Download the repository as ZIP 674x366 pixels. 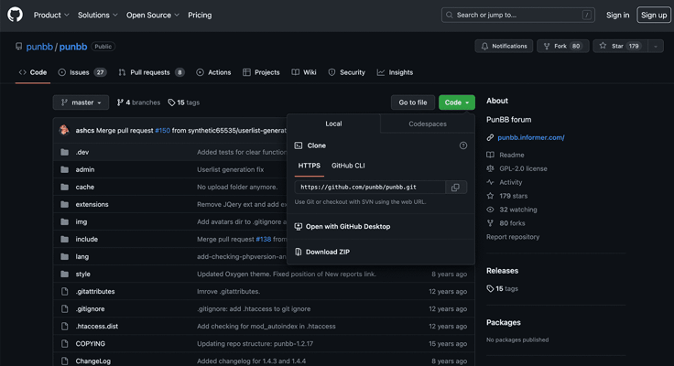pyautogui.click(x=327, y=252)
